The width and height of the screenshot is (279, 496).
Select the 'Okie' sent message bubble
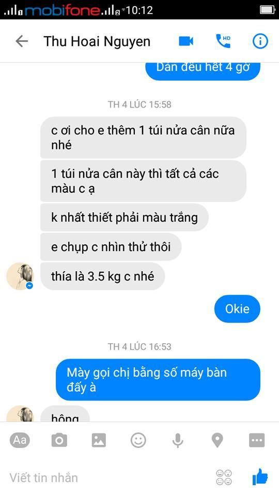tap(237, 309)
